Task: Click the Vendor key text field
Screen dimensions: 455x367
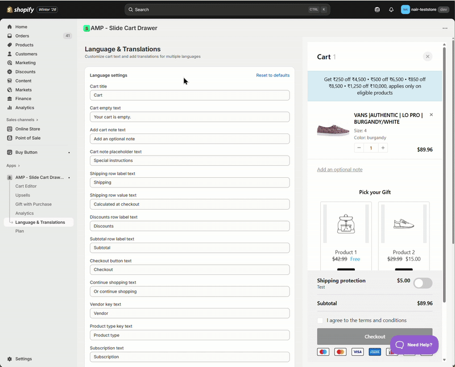Action: (189, 313)
